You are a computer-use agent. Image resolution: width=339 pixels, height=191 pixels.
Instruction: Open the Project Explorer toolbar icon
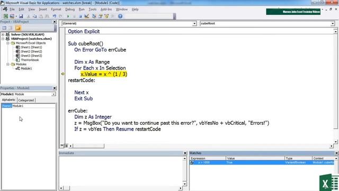(94, 16)
